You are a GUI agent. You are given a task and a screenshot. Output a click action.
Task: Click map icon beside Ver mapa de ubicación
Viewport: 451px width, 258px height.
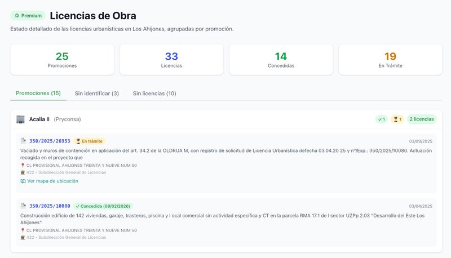[x=23, y=181]
